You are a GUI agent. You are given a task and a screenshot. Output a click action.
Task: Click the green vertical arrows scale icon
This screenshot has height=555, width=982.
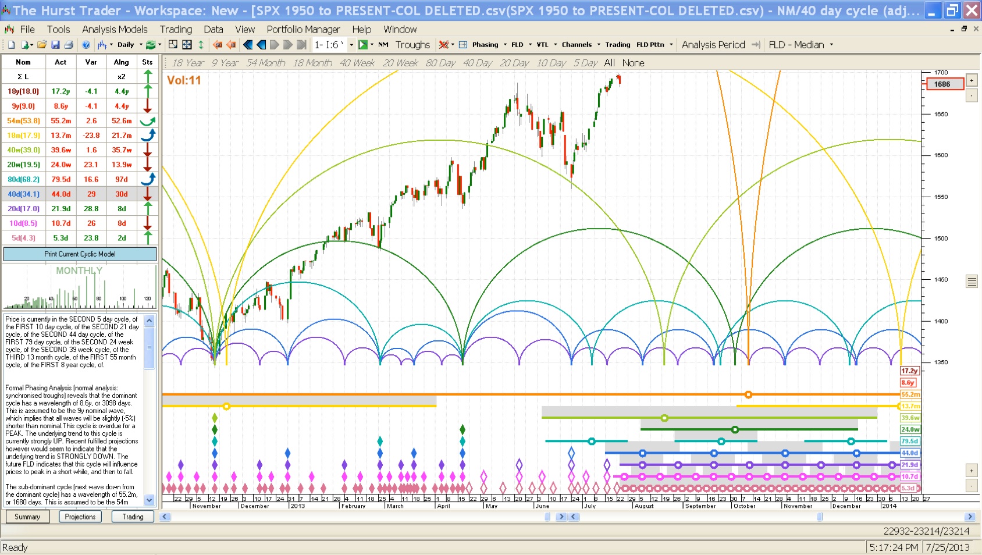201,45
